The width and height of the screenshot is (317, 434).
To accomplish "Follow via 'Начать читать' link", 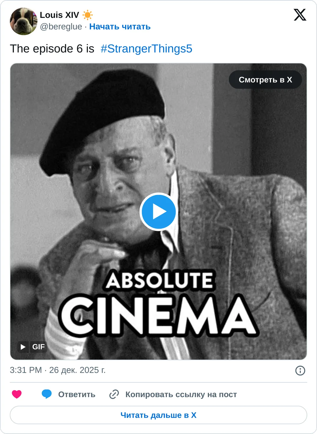I will click(x=120, y=27).
